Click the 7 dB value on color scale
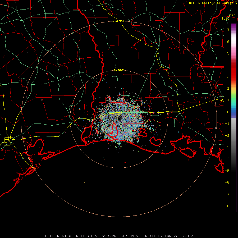 point(228,30)
